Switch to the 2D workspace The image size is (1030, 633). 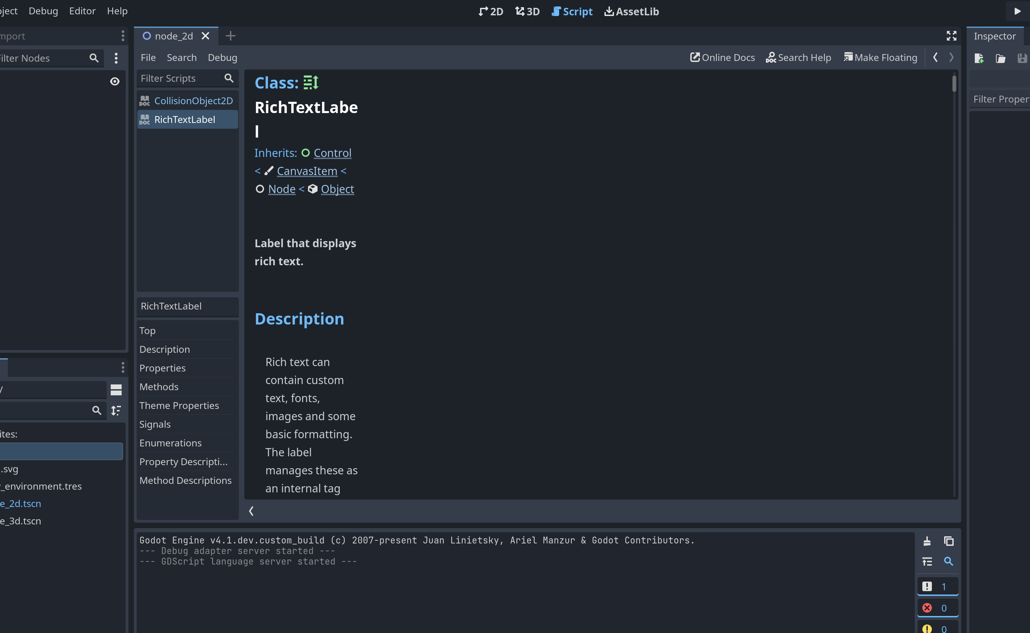(x=490, y=11)
